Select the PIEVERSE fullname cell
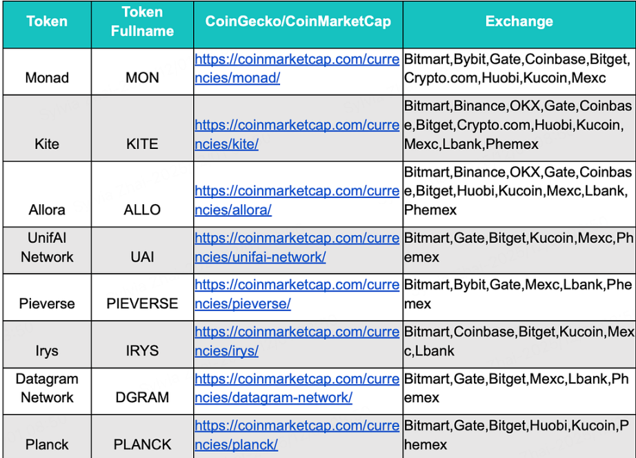Viewport: 636px width, 458px height. (x=142, y=303)
